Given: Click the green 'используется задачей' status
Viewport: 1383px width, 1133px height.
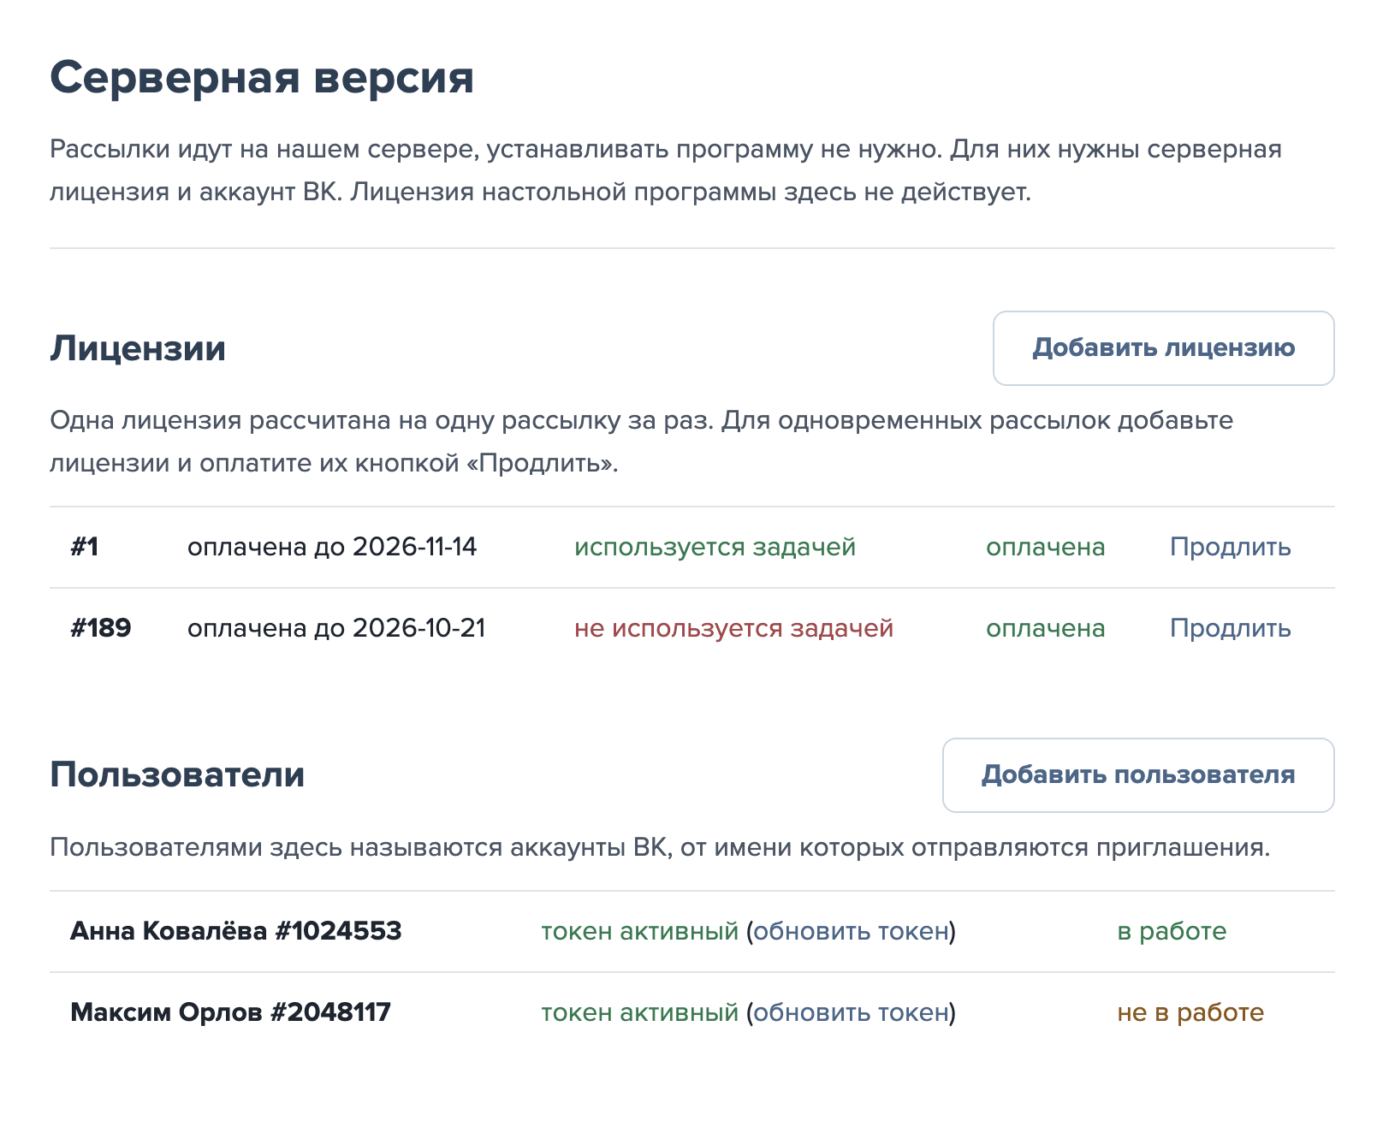Looking at the screenshot, I should (x=715, y=548).
